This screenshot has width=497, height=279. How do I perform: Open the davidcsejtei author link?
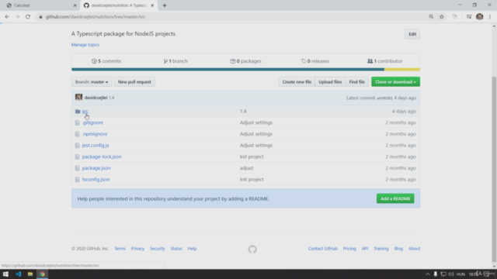click(x=96, y=98)
